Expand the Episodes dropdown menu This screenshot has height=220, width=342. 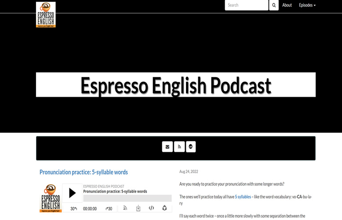(307, 5)
